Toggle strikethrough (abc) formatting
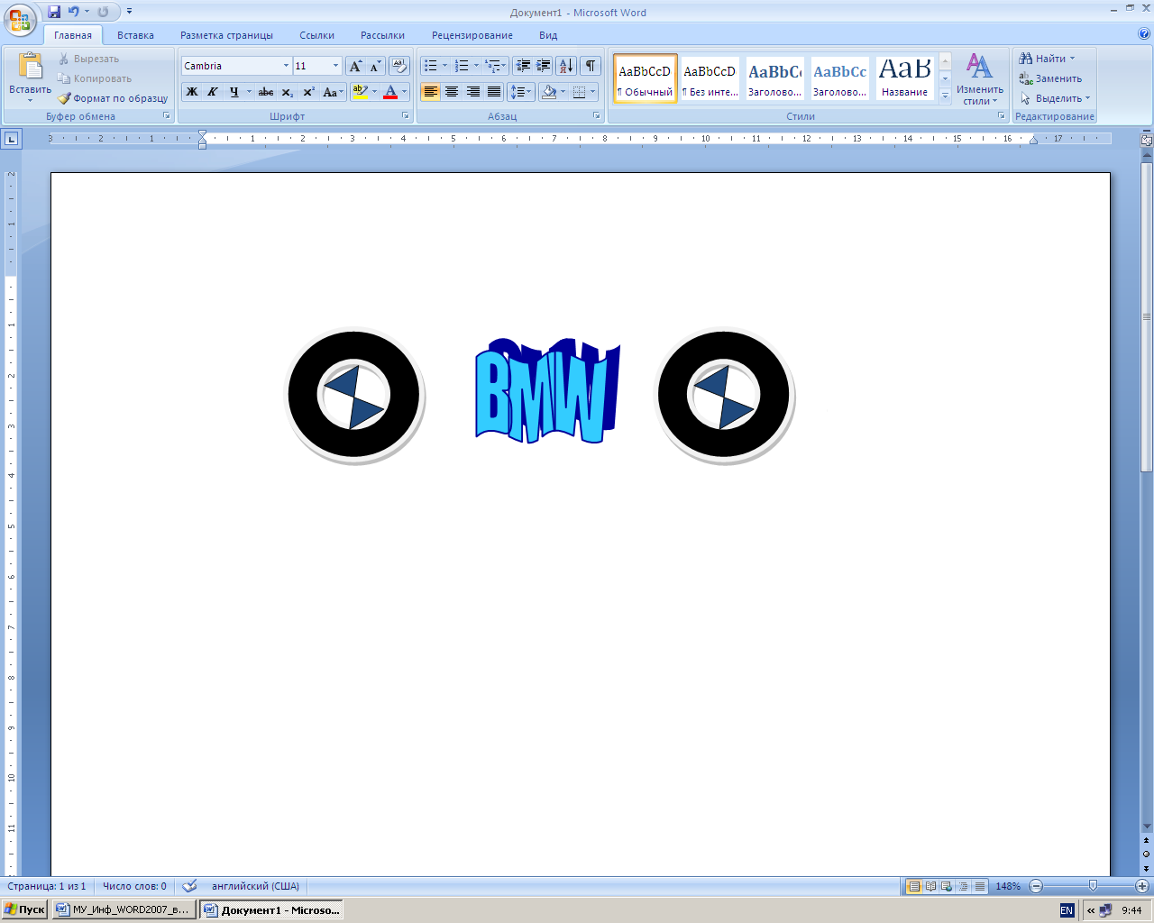Viewport: 1154px width, 923px height. (266, 92)
